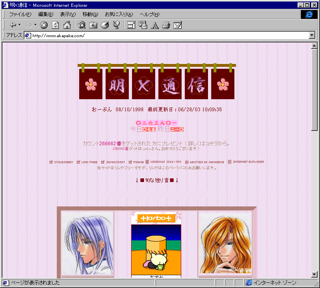Click the page icon inside the address bar
320x288 pixels.
click(x=28, y=36)
